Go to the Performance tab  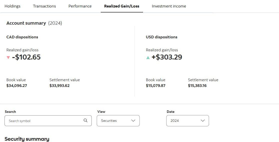click(x=80, y=6)
